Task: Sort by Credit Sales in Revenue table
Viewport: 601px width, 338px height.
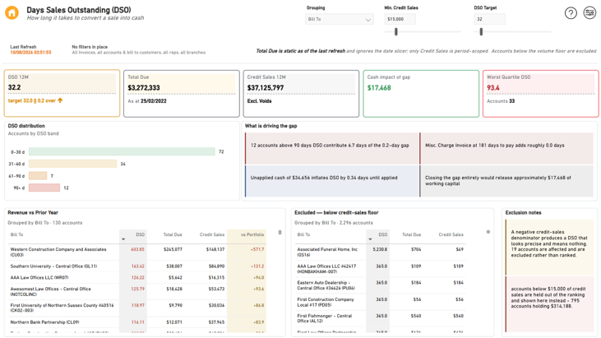Action: [212, 234]
